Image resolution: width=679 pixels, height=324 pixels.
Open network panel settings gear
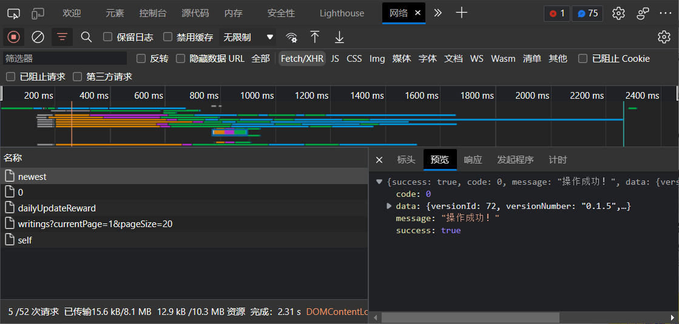[x=664, y=37]
